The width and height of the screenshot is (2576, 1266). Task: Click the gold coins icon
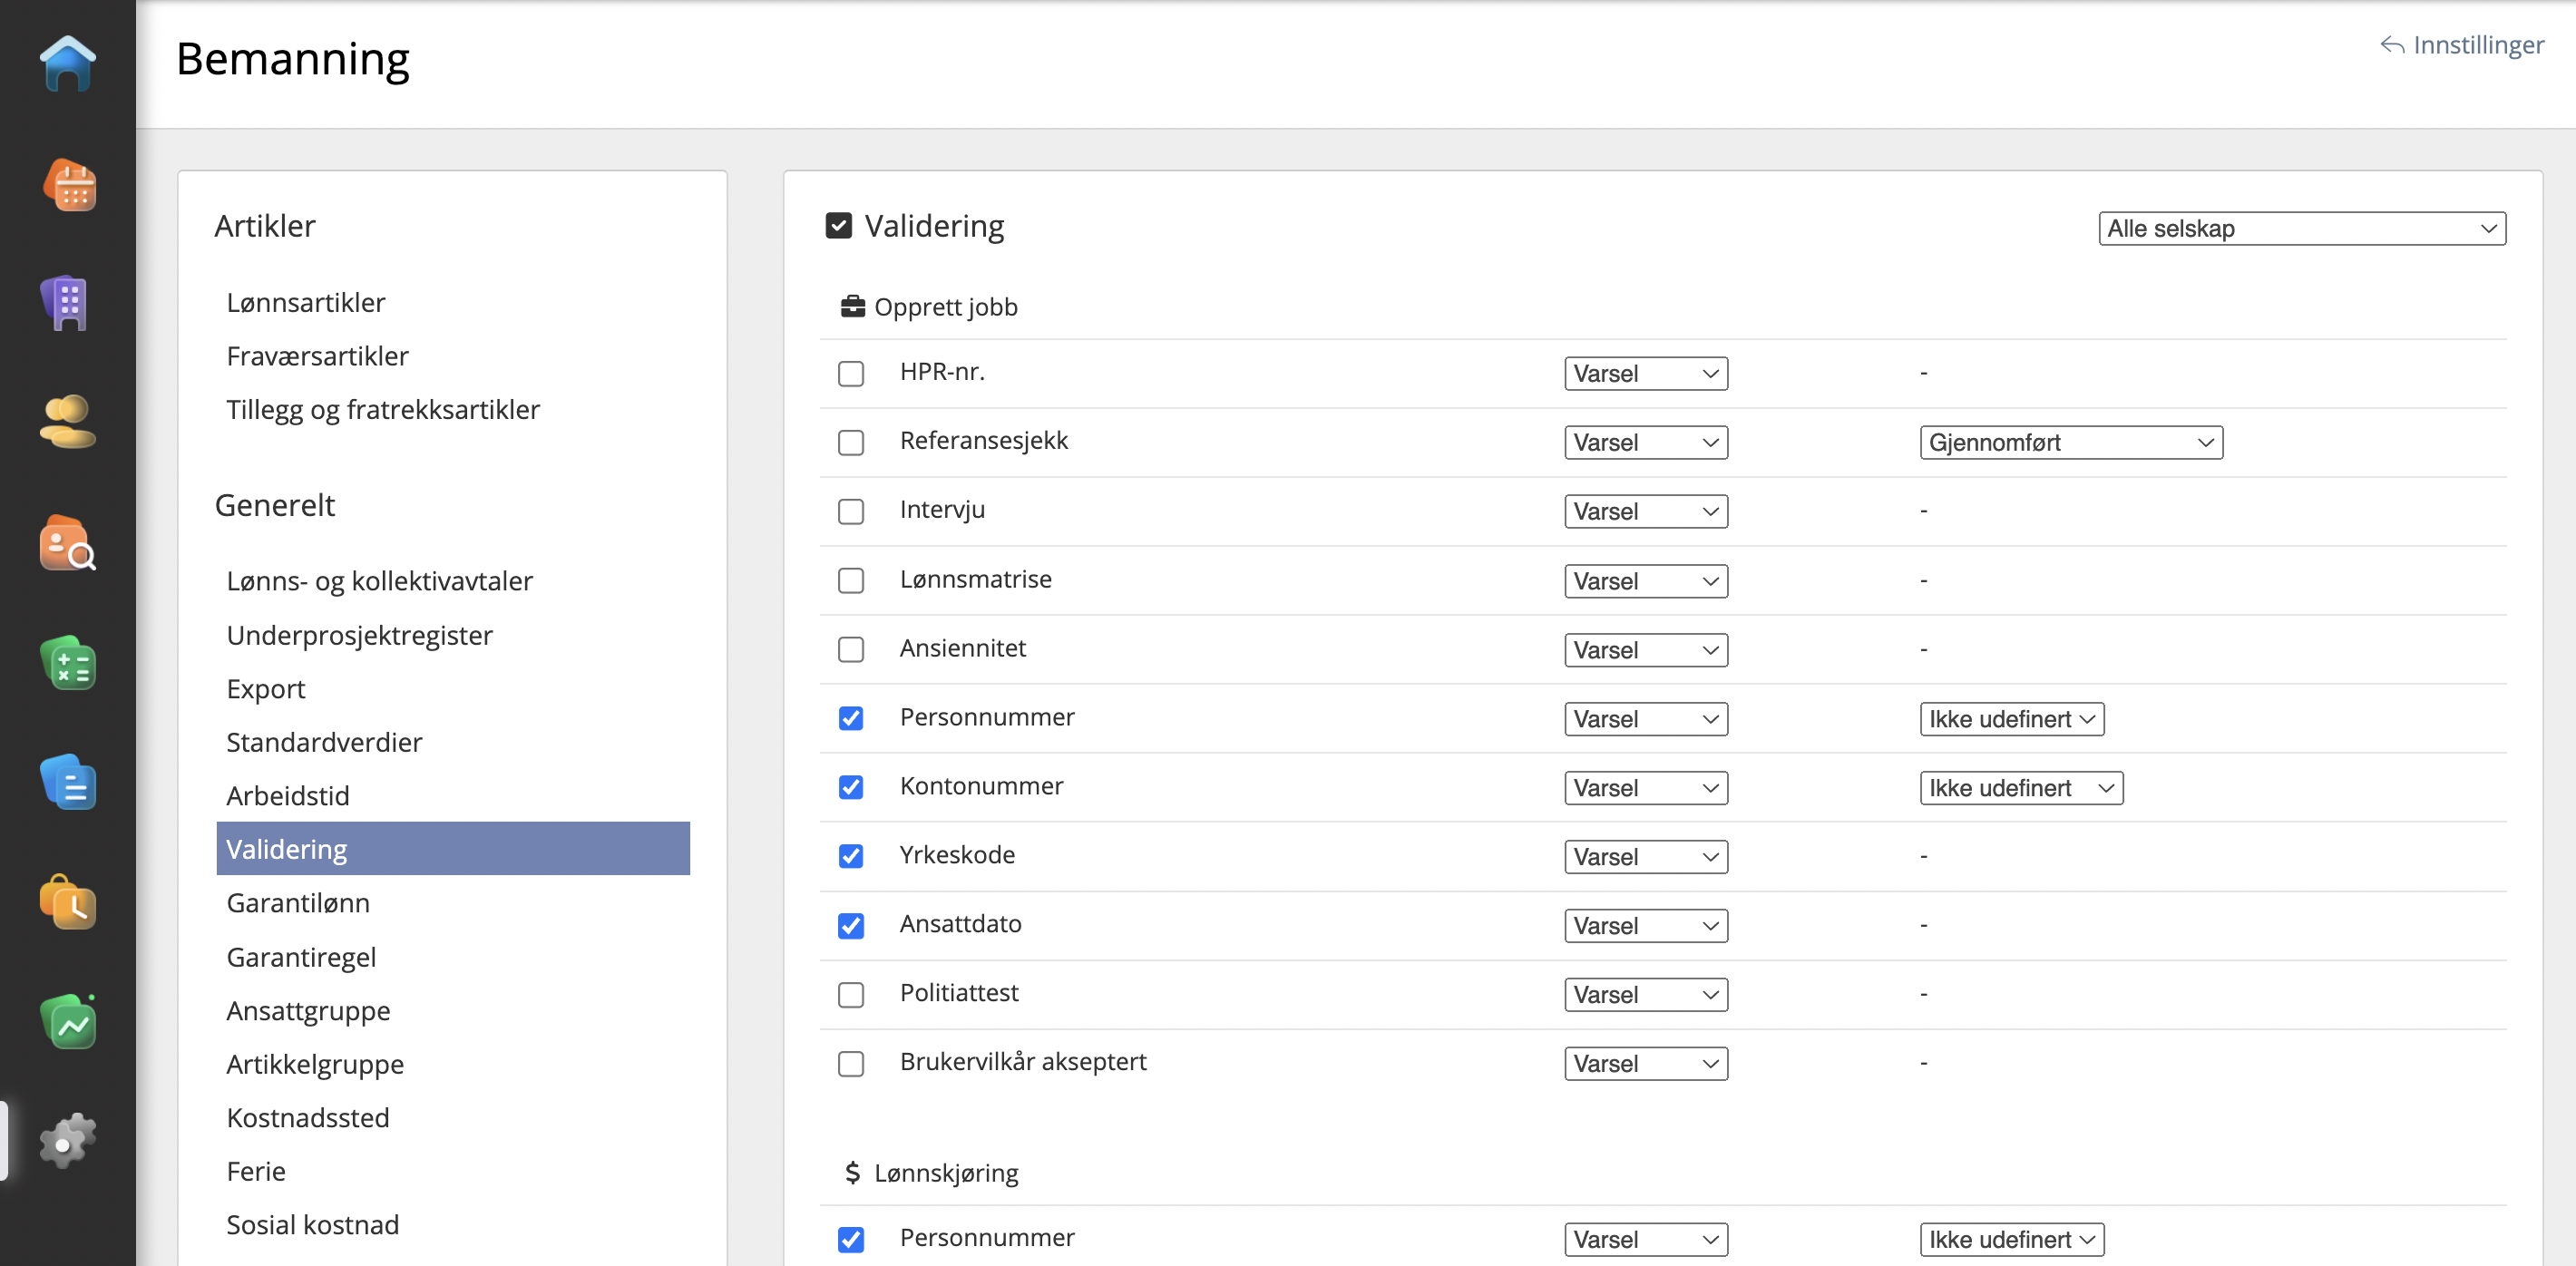67,422
